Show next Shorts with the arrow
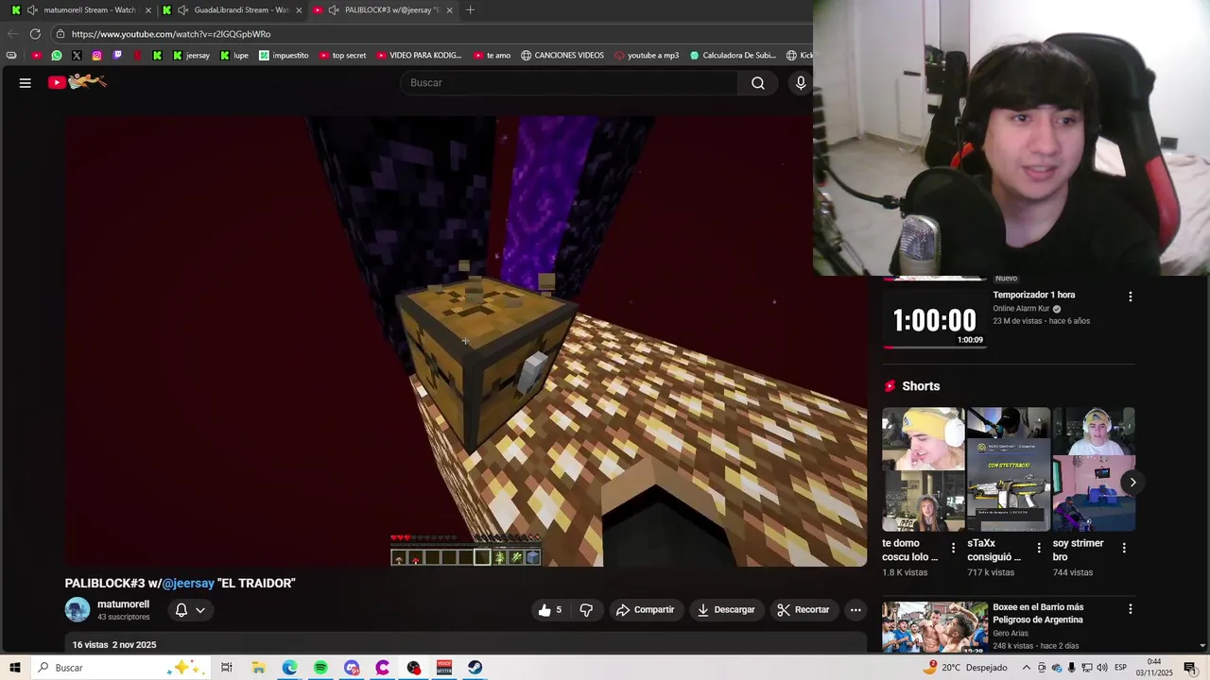 point(1132,483)
